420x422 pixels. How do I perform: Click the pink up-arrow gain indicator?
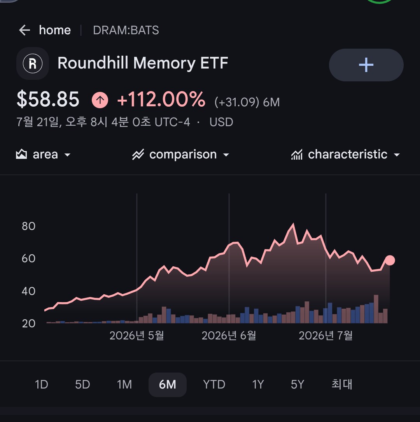100,100
